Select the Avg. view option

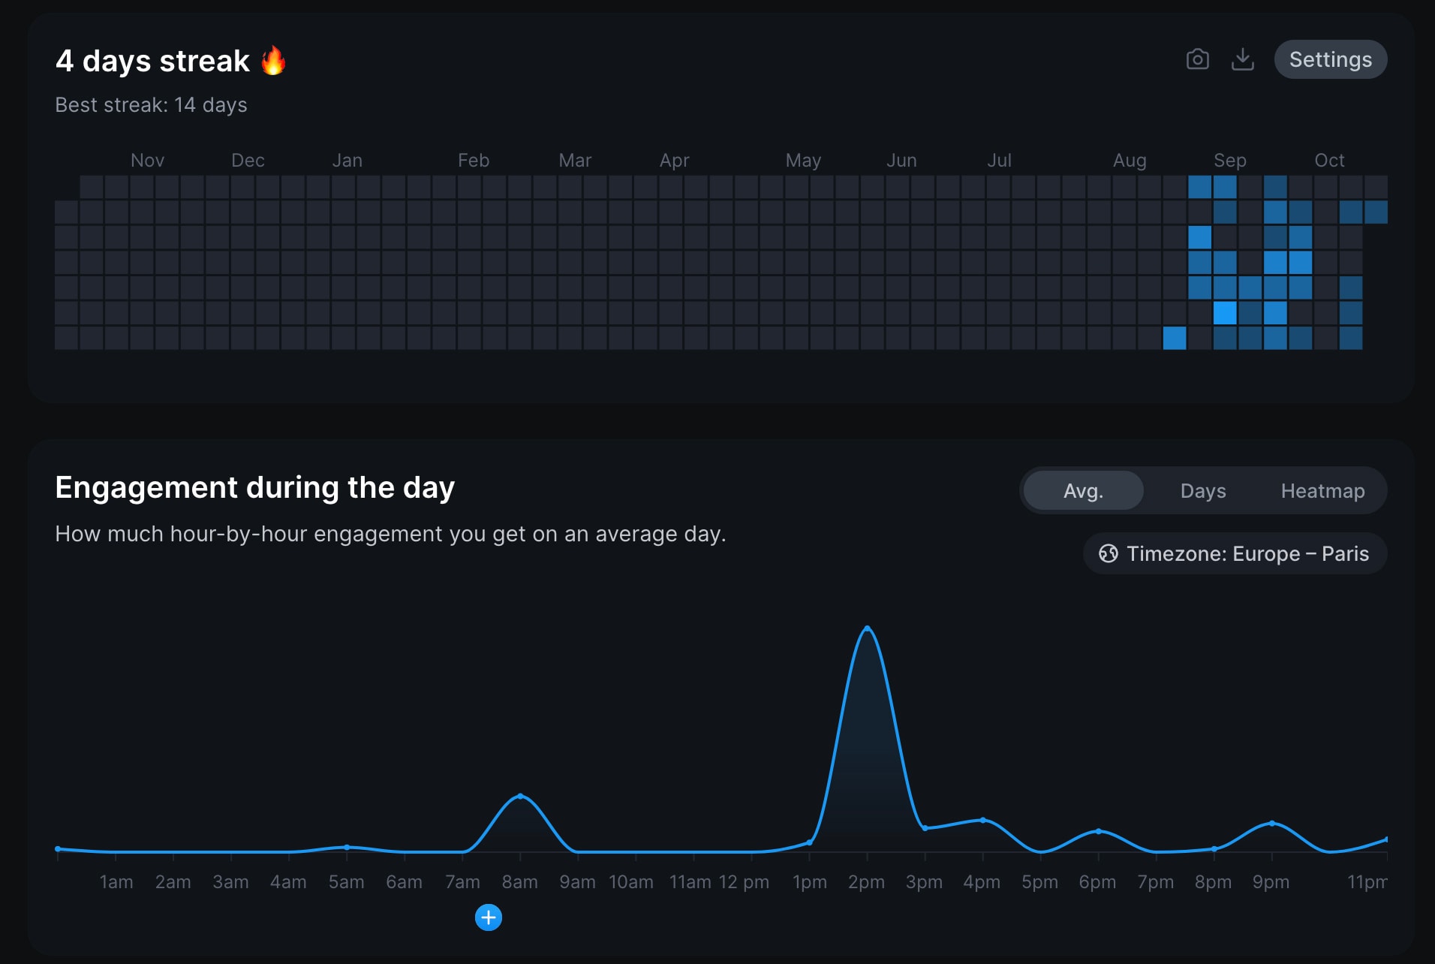click(1083, 490)
